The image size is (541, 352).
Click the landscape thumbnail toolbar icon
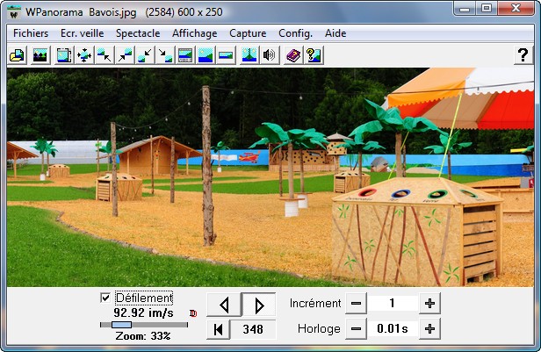click(x=40, y=55)
